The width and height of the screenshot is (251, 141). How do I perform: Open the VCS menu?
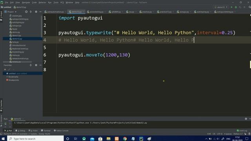[x=62, y=3]
